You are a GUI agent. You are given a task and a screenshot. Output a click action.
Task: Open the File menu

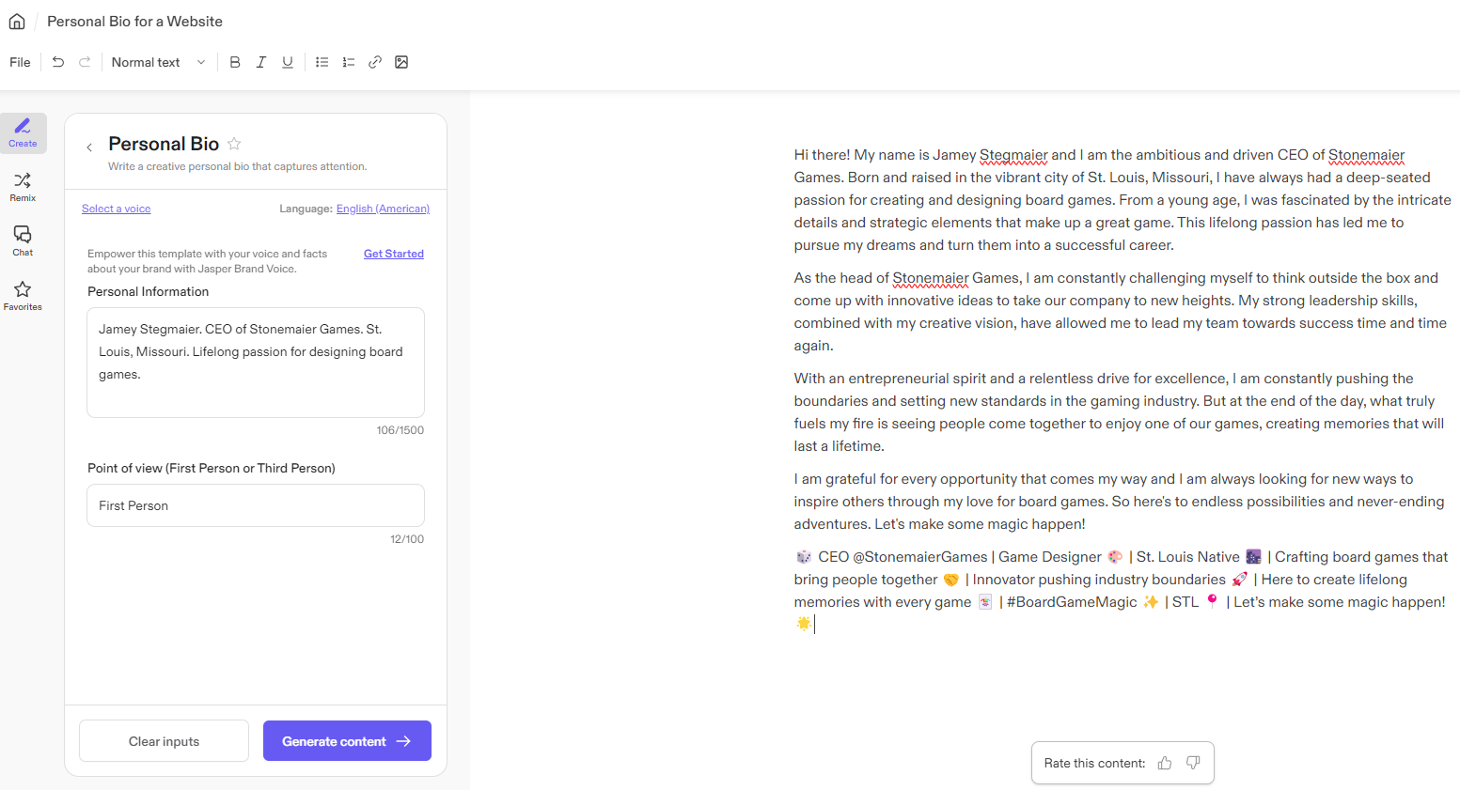(x=19, y=61)
